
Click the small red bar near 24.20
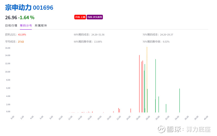click(x=131, y=110)
